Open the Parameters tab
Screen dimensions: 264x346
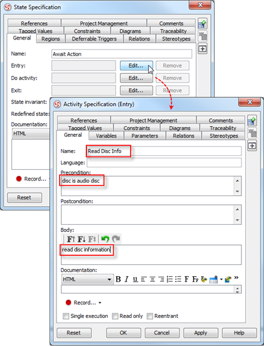click(x=145, y=136)
